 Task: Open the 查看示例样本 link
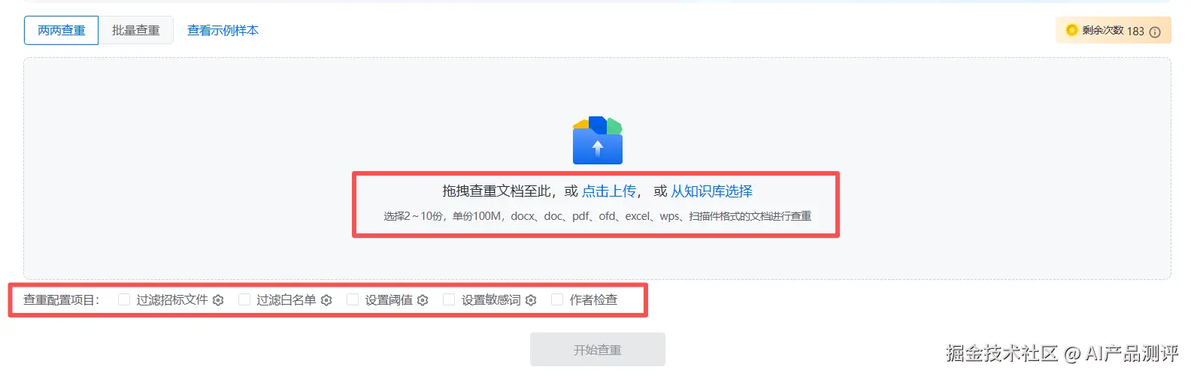[223, 31]
